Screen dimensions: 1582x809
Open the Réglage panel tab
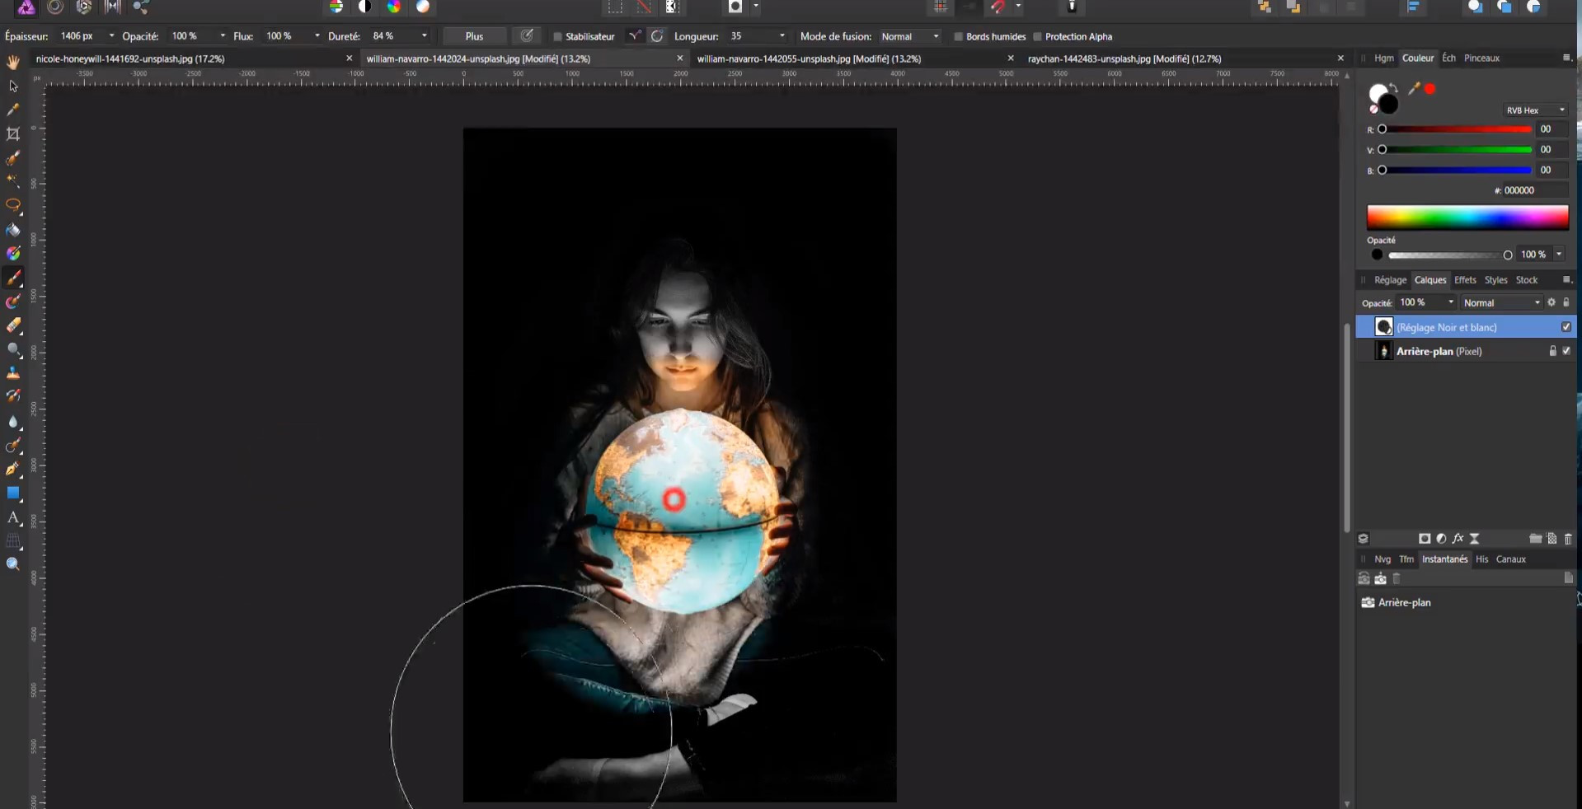click(1390, 280)
